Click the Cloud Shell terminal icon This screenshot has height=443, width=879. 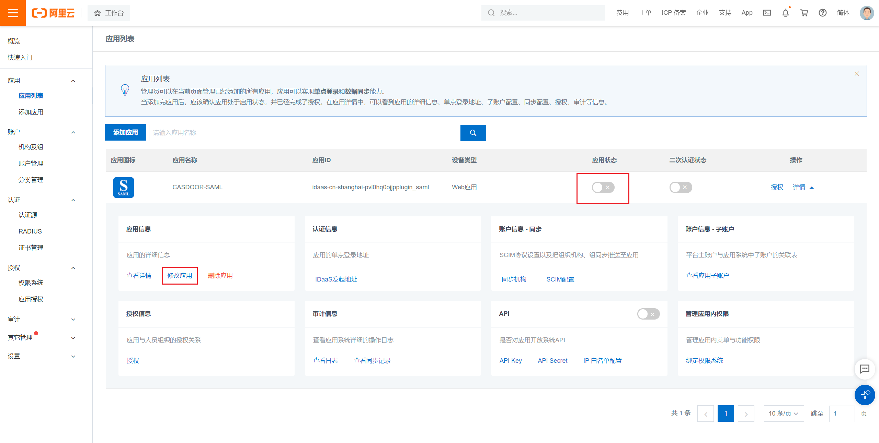pyautogui.click(x=767, y=13)
